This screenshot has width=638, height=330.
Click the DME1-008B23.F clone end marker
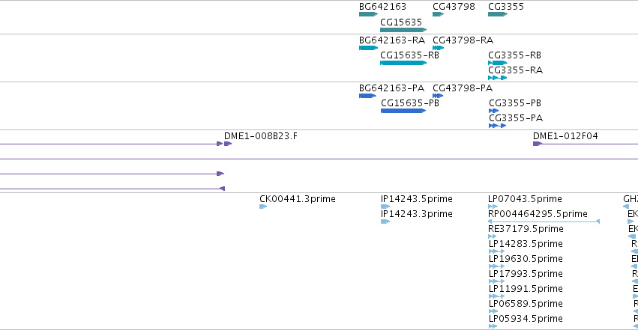pyautogui.click(x=228, y=144)
